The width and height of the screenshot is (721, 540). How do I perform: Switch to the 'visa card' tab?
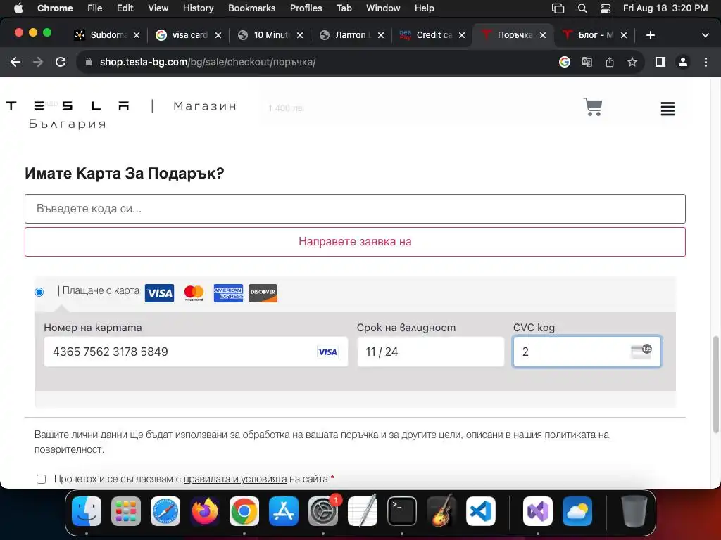(189, 35)
